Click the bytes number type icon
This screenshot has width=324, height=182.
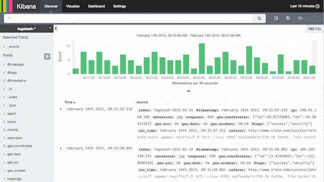[x=4, y=122]
